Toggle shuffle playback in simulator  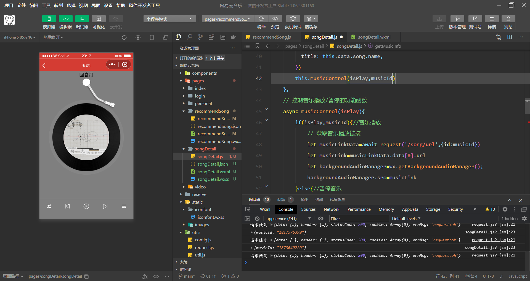49,206
